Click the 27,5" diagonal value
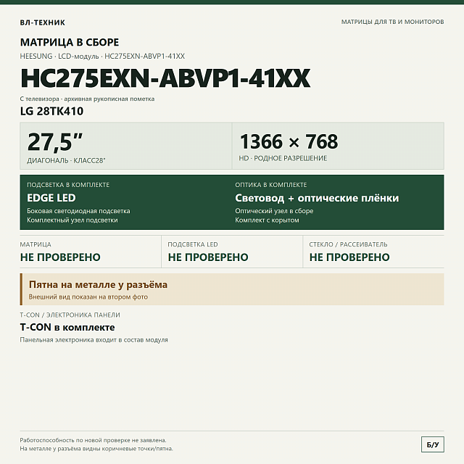The height and width of the screenshot is (464, 464). coord(55,142)
